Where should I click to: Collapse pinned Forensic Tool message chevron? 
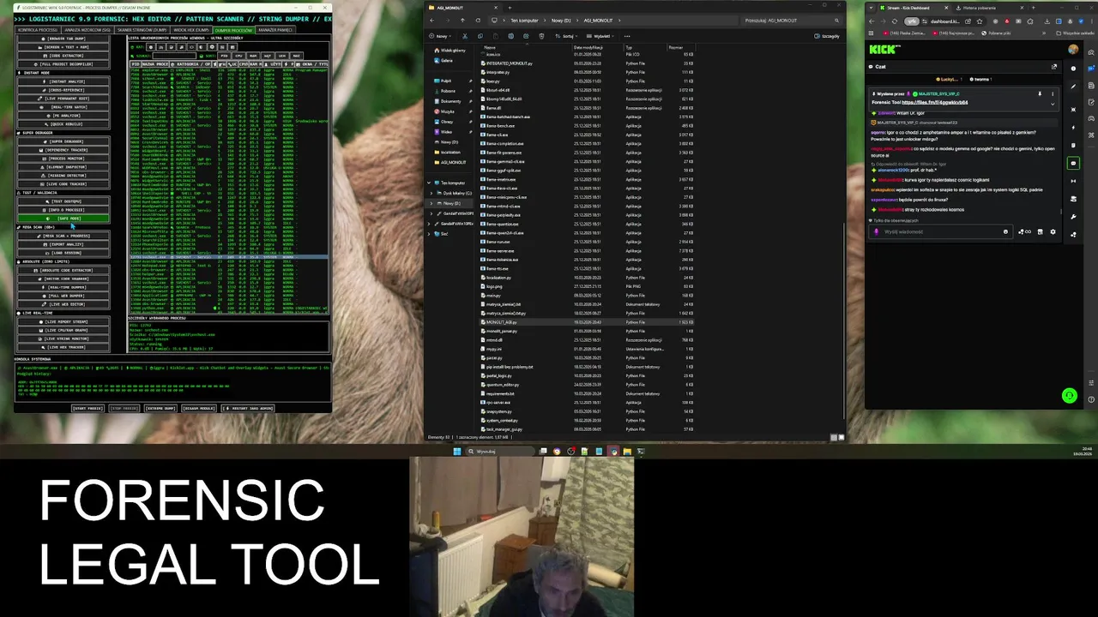coord(1053,104)
